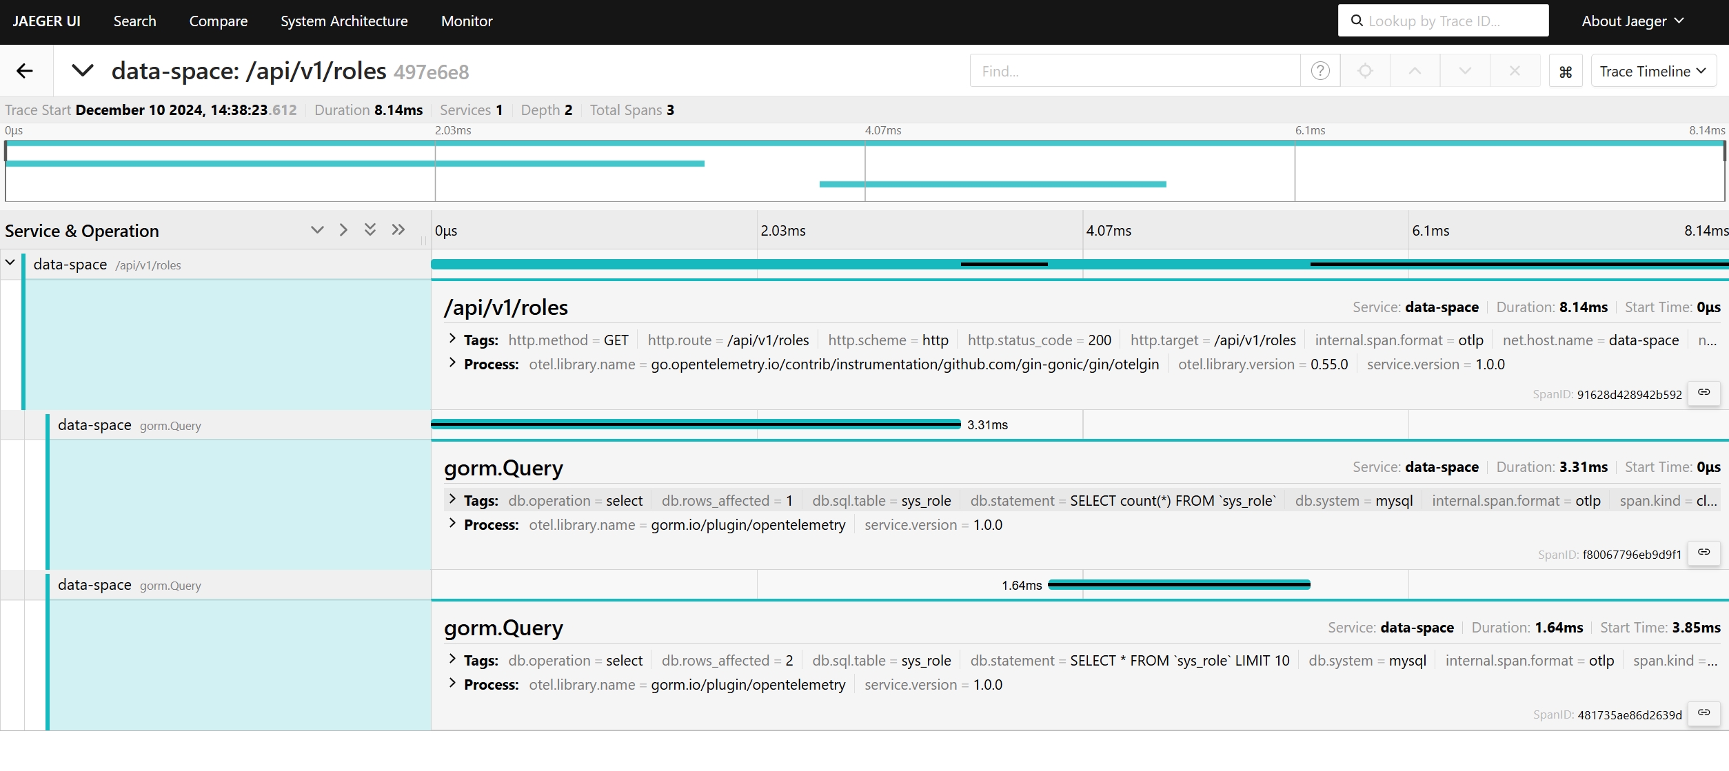Expand Process section of first gorm.Query
This screenshot has width=1729, height=771.
click(x=452, y=524)
